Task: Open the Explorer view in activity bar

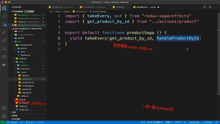Action: point(4,8)
